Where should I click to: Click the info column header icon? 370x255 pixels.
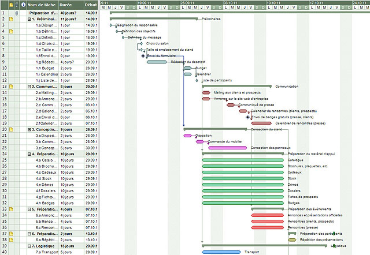coord(23,5)
